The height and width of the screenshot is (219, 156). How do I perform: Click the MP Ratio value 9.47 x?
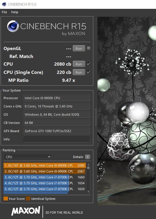click(69, 80)
